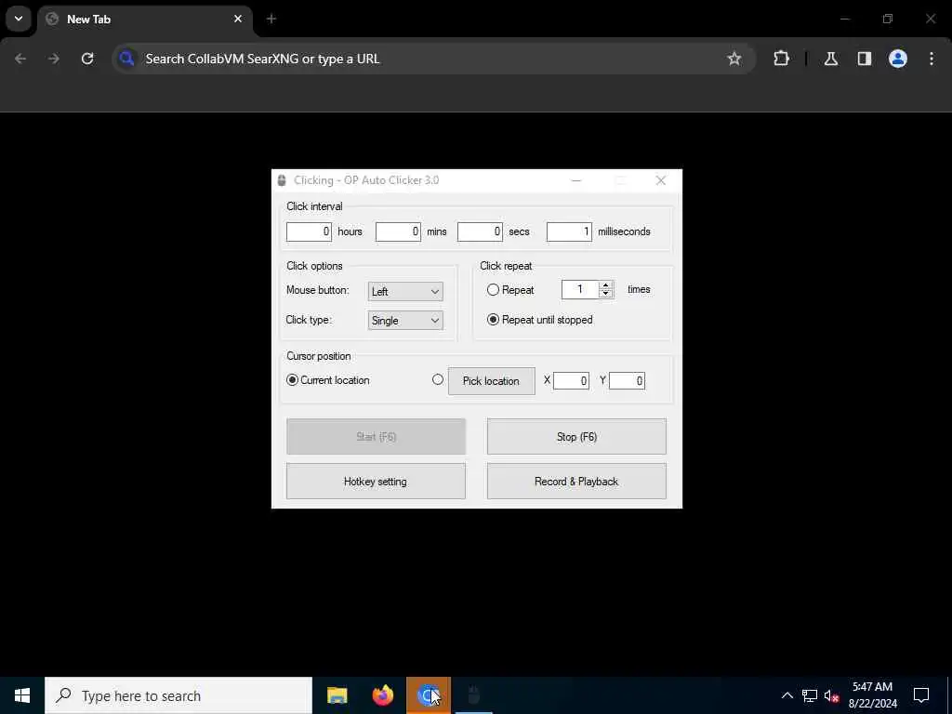Screen dimensions: 952x714
Task: Open the tab search dropdown arrow
Action: 19,19
